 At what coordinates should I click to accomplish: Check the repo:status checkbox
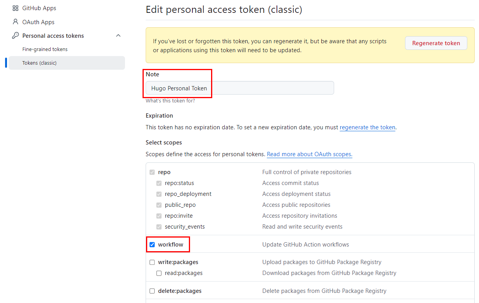(x=159, y=183)
